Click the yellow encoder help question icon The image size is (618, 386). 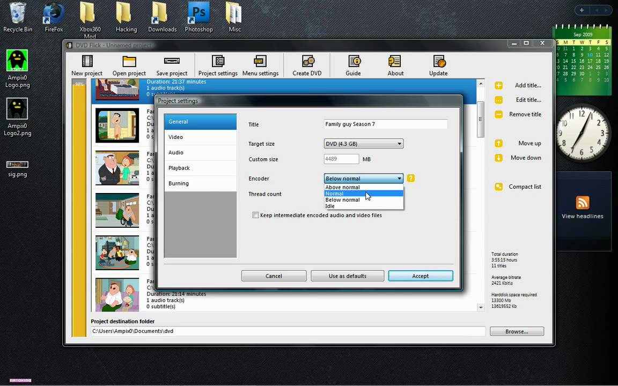click(x=411, y=179)
